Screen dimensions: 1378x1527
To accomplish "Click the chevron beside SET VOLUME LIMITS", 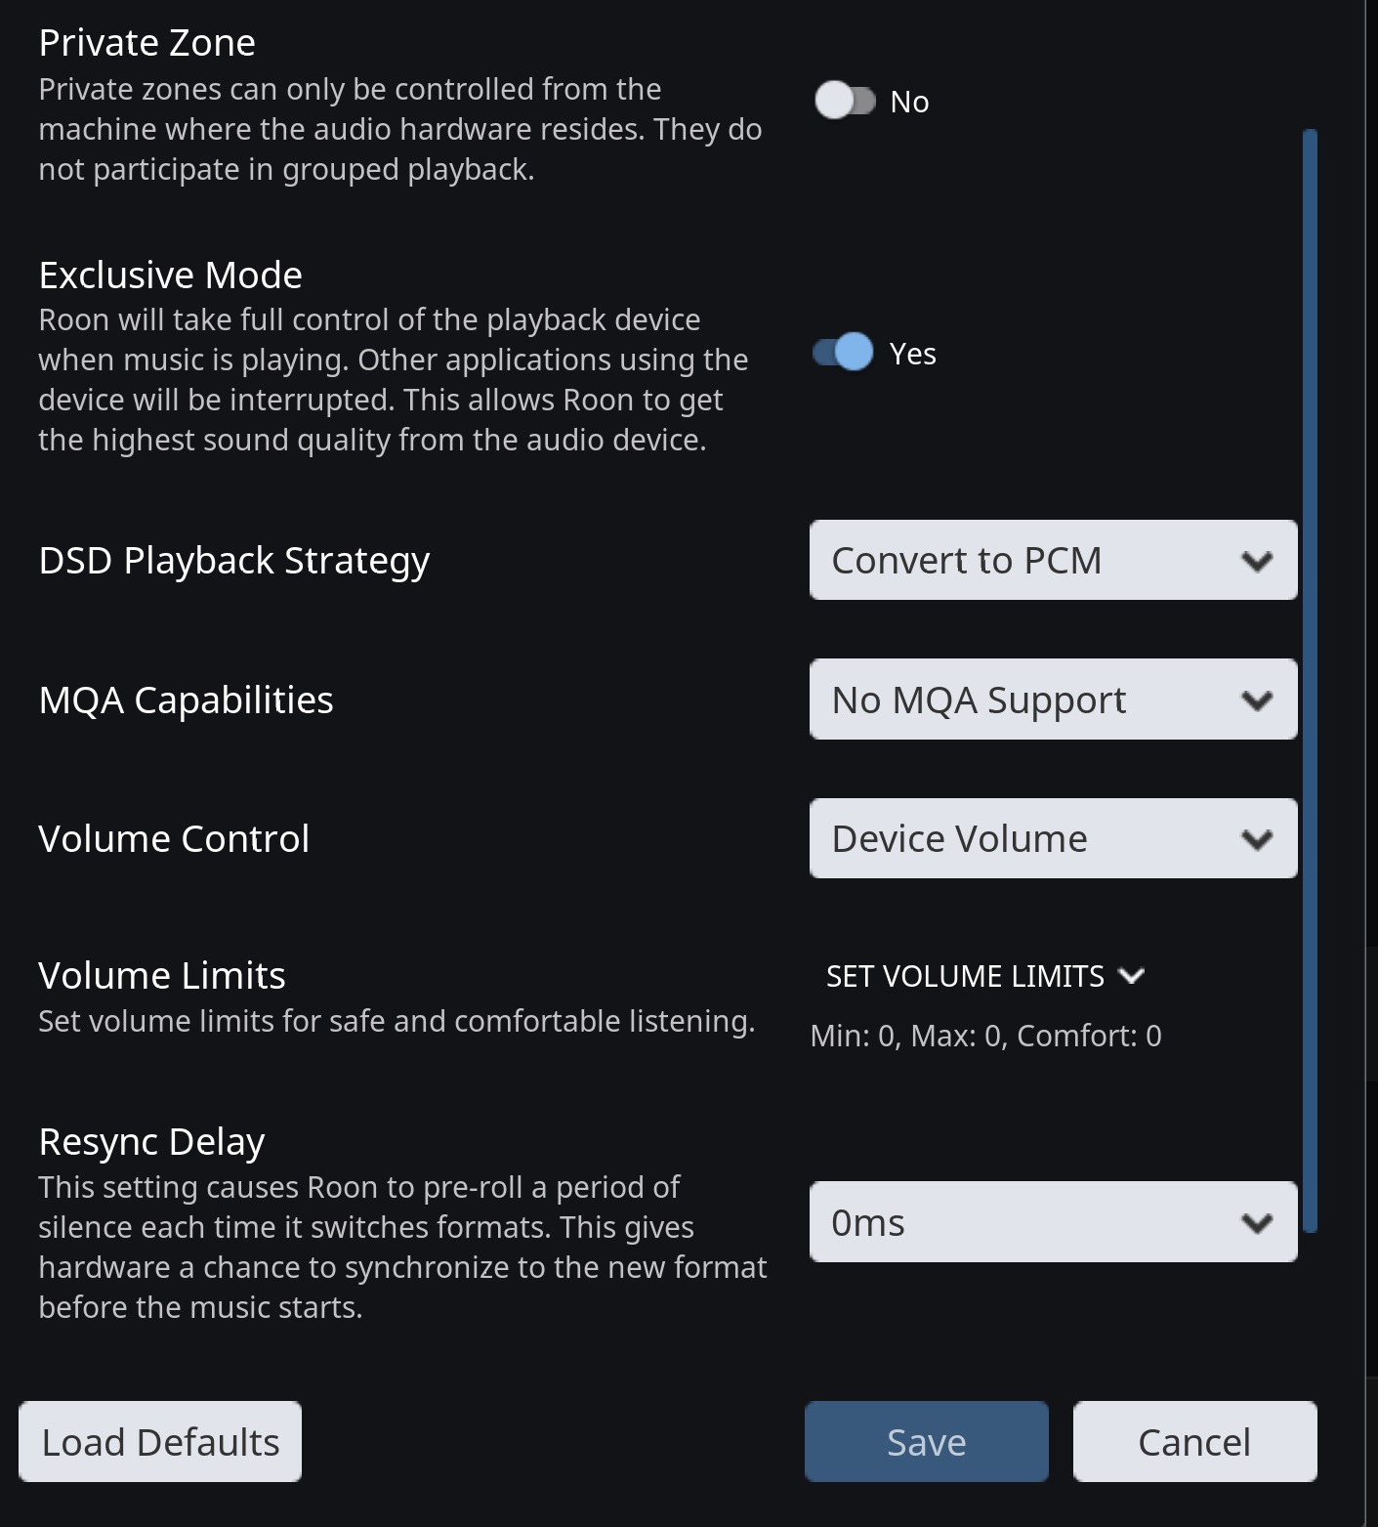I will (1131, 976).
